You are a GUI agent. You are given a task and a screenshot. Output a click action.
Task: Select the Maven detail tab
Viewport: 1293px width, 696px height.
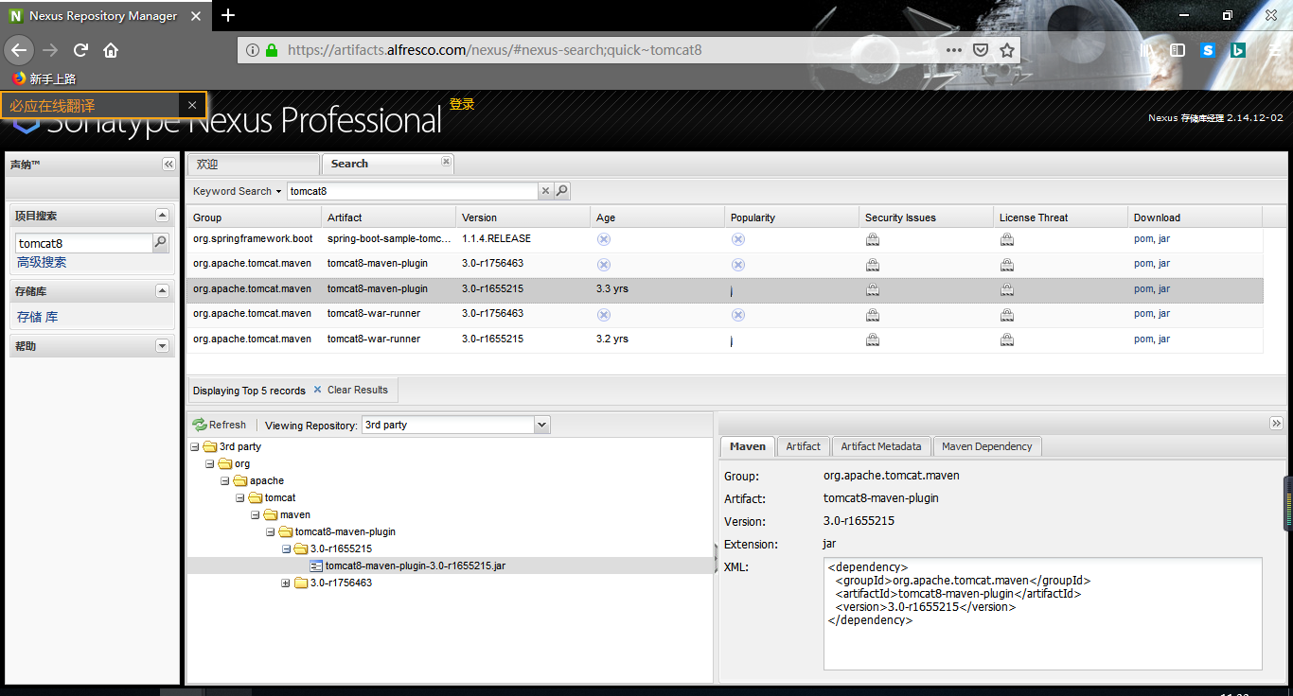[x=748, y=446]
